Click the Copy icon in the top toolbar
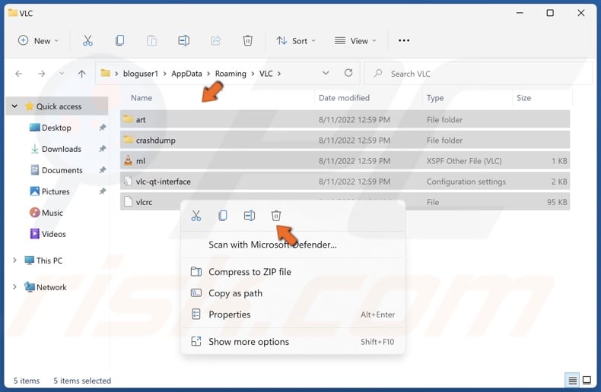Screen dimensions: 601x392 coord(119,40)
